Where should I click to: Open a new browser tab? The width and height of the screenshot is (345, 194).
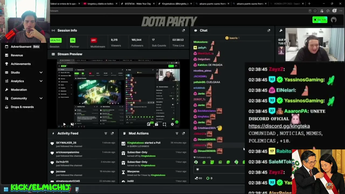309,4
